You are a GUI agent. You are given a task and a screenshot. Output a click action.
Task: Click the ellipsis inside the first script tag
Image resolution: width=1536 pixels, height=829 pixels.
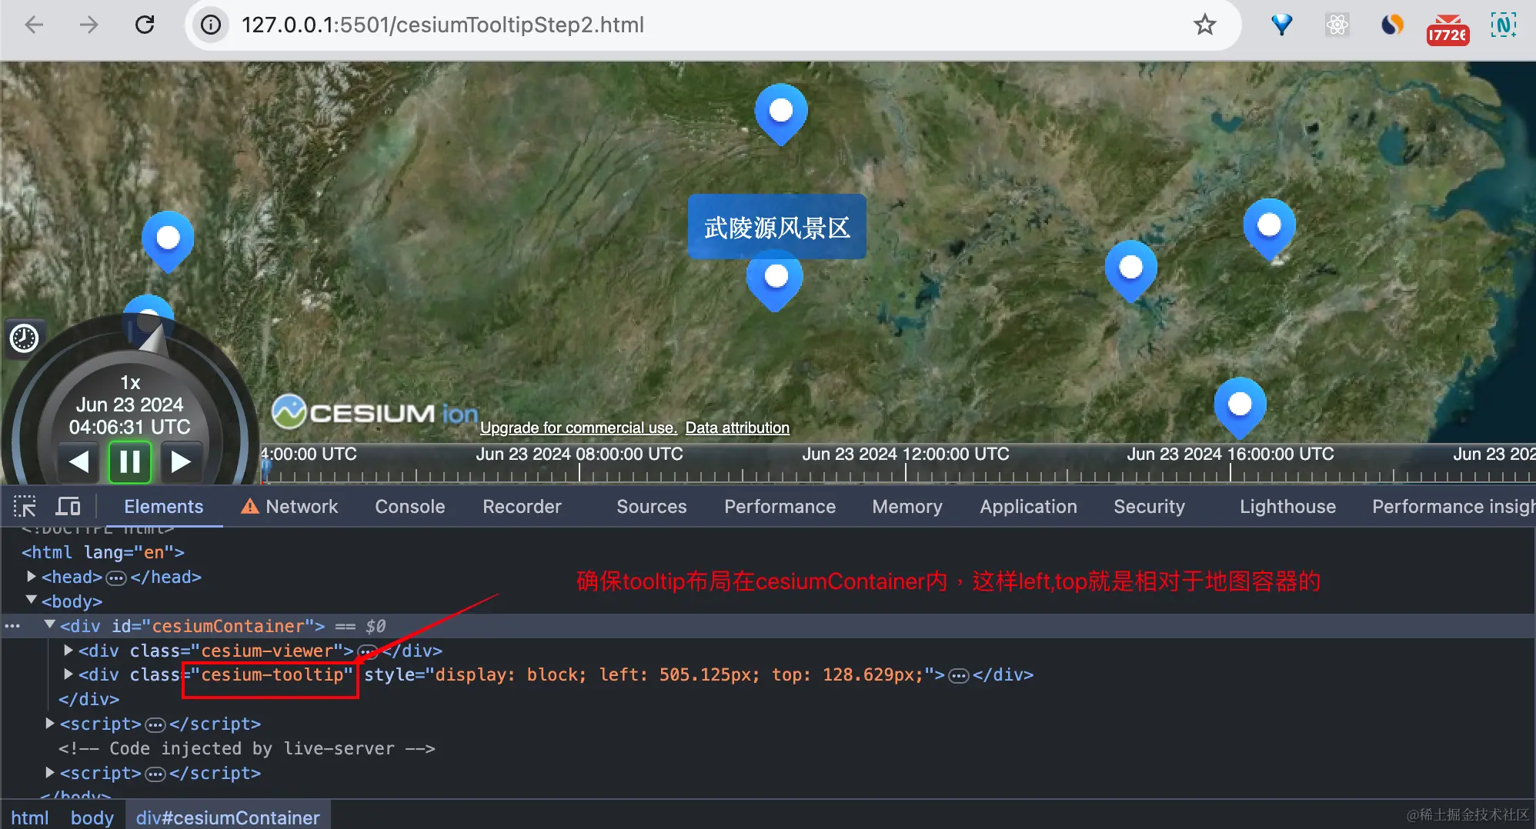[155, 725]
